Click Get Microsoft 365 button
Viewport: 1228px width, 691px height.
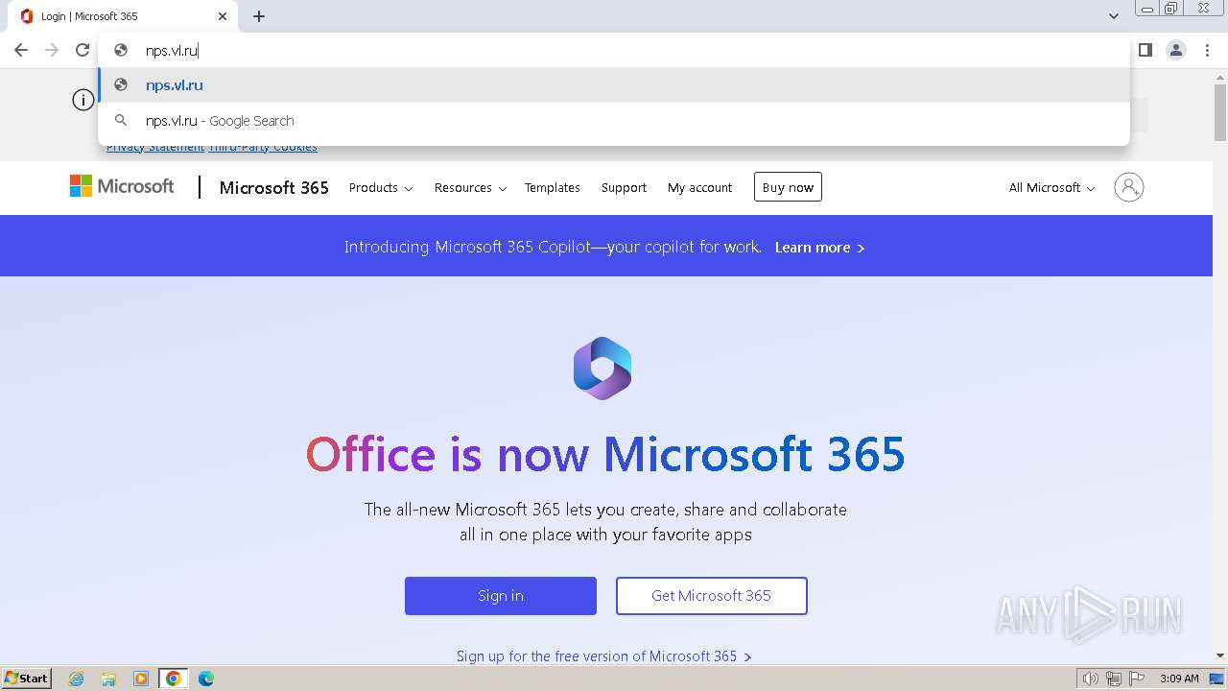click(712, 596)
